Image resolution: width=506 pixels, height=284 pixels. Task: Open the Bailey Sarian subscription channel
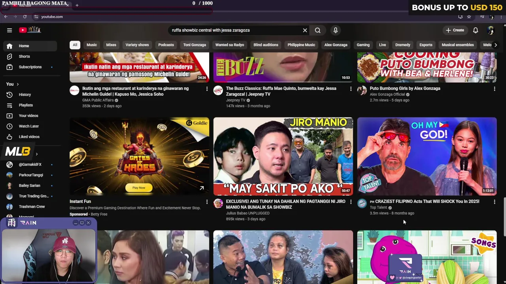(30, 185)
